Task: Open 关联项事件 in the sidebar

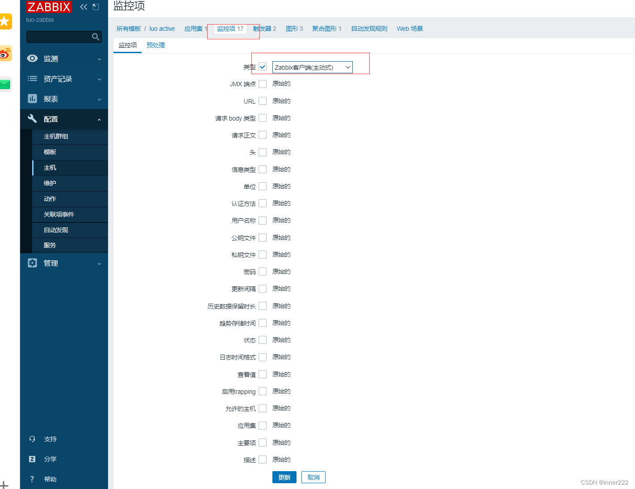Action: [x=70, y=215]
